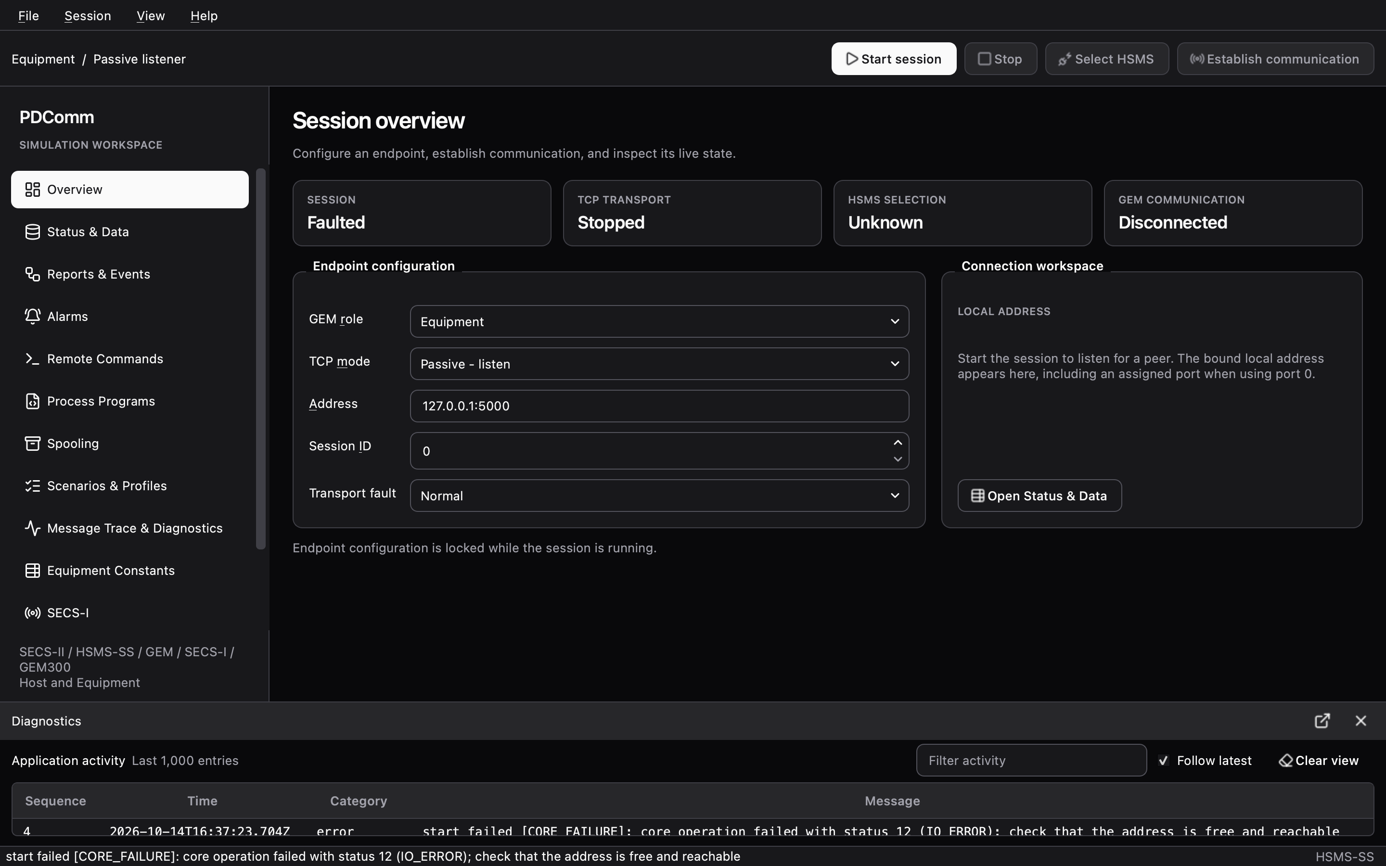1386x866 pixels.
Task: Click the Status & Data database icon
Action: click(33, 232)
